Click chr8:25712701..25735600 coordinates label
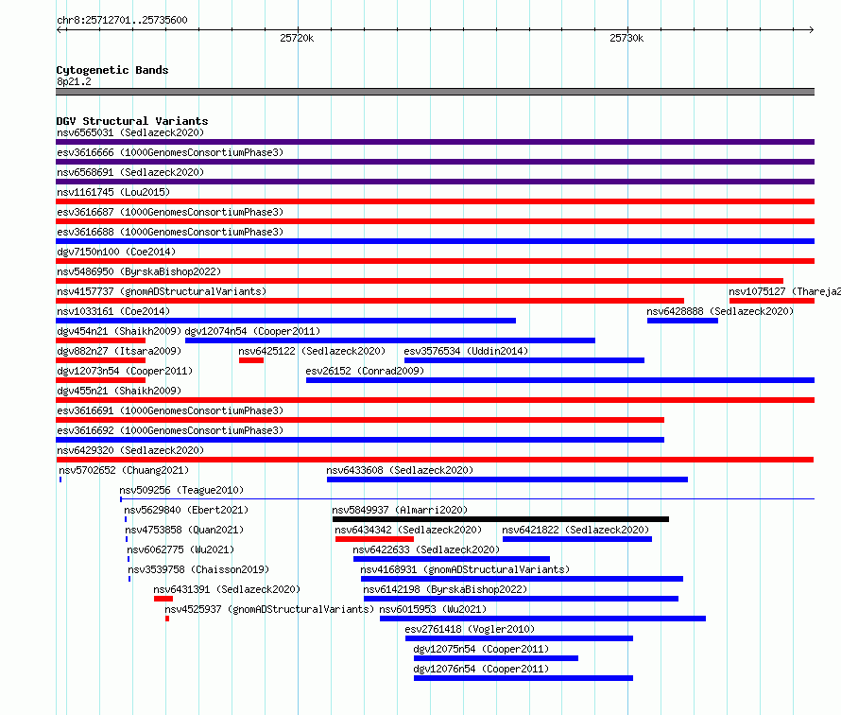This screenshot has width=841, height=715. click(x=122, y=20)
